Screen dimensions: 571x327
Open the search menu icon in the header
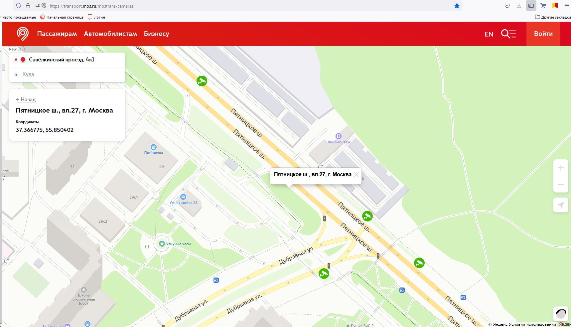click(x=508, y=34)
